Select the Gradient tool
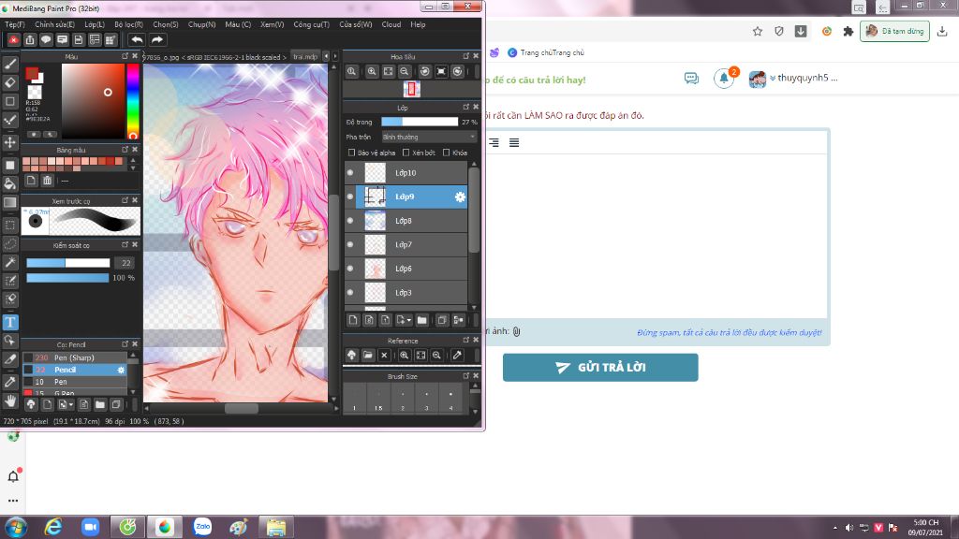The height and width of the screenshot is (539, 959). pos(10,202)
